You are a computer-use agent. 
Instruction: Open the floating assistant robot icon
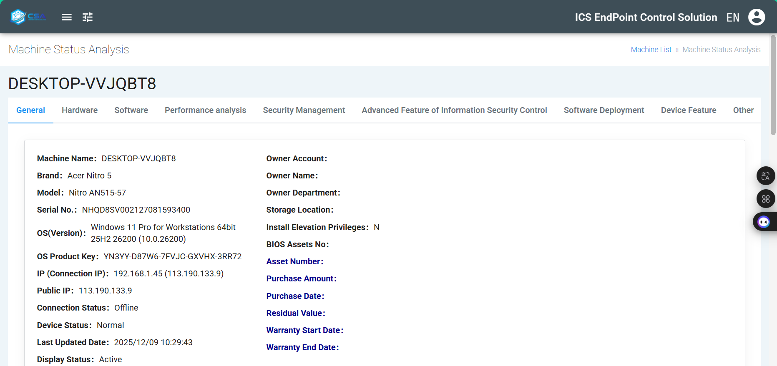click(764, 222)
